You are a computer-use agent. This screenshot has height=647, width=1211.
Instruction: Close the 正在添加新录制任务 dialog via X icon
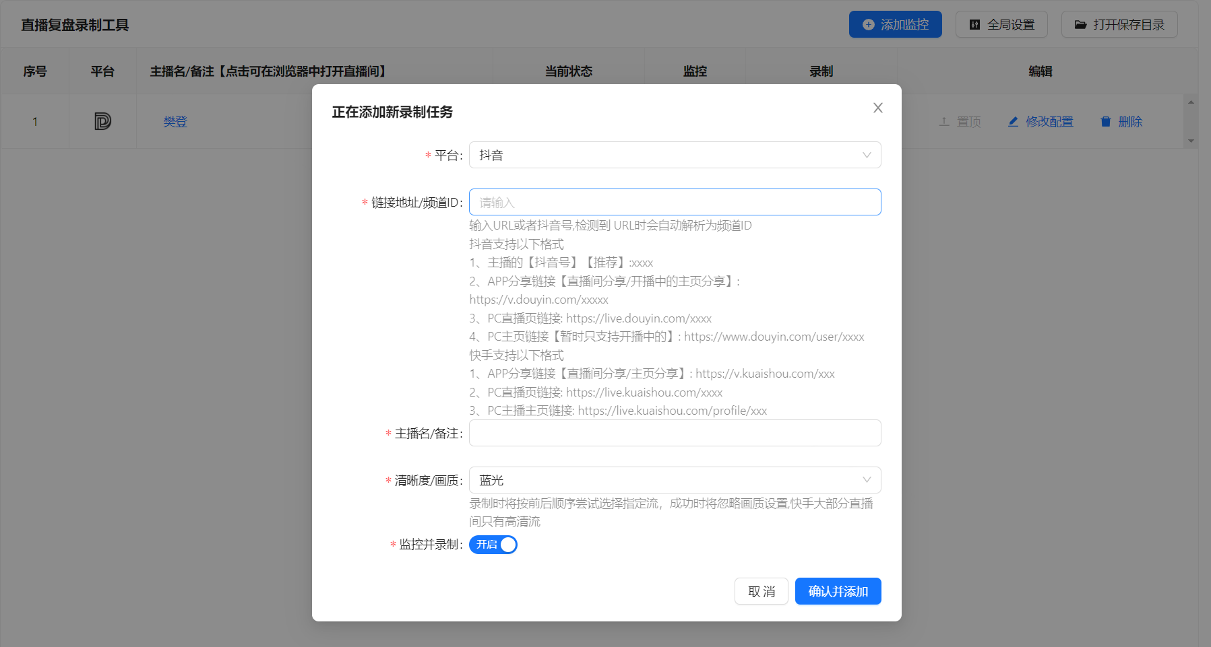877,107
